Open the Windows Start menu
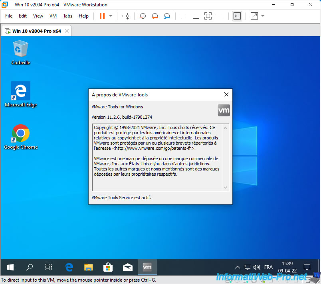The image size is (321, 284). tap(10, 267)
